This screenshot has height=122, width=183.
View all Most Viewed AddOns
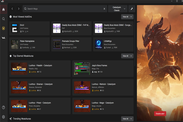click(127, 17)
